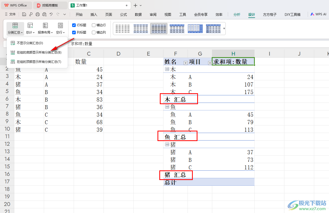Image resolution: width=329 pixels, height=213 pixels.
Task: Click the WPS Office home tab
Action: 16,5
